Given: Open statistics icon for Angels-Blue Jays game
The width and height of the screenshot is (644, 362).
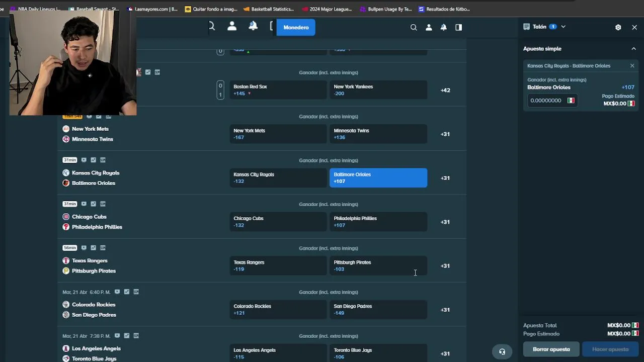Looking at the screenshot, I should (127, 335).
